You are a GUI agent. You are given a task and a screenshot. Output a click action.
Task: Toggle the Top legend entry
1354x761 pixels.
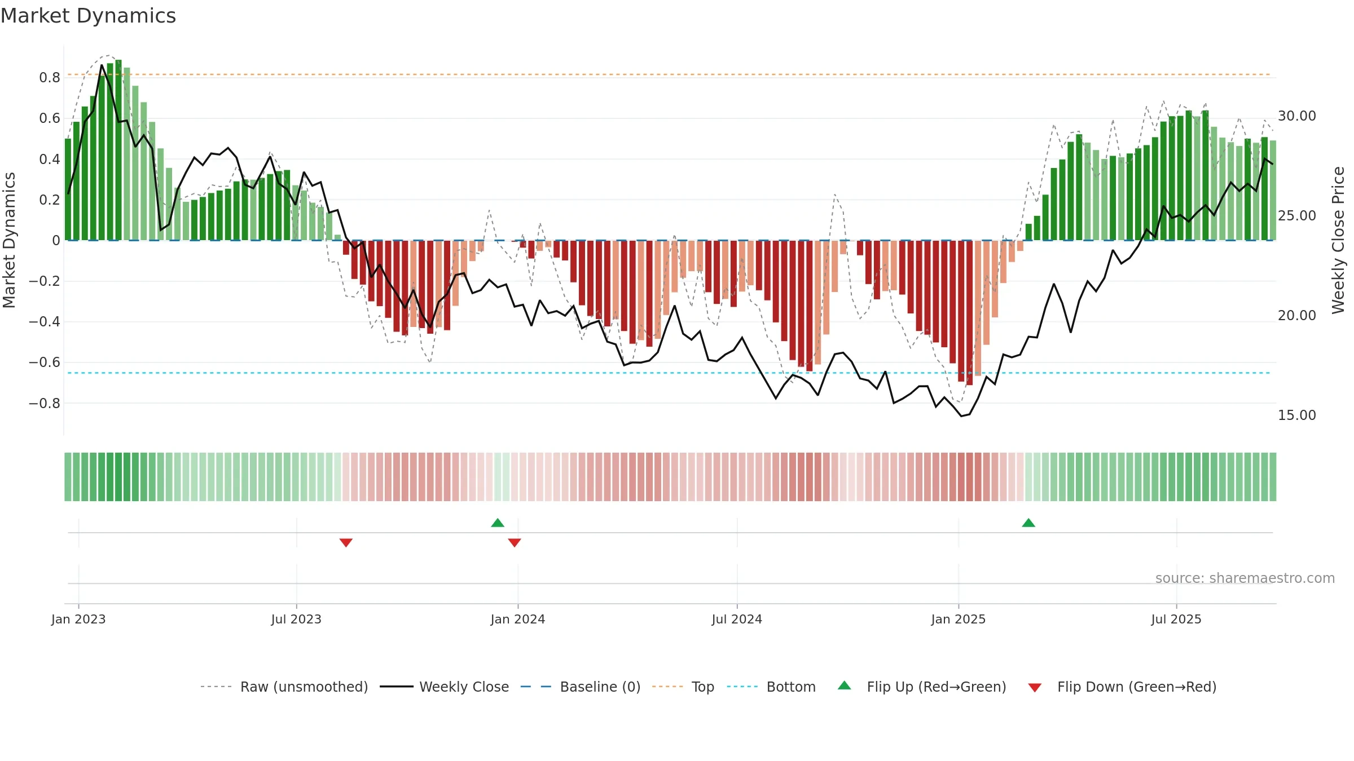coord(683,687)
